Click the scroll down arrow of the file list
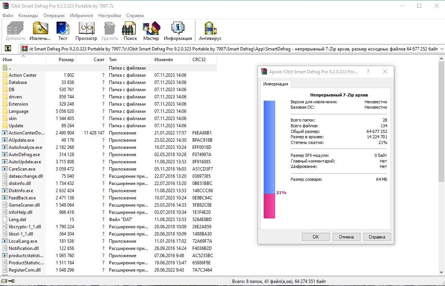 441,272
